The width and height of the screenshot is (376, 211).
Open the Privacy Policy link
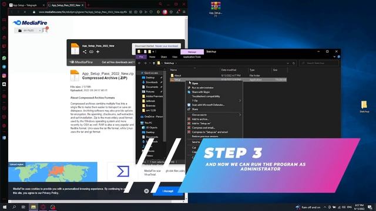pyautogui.click(x=50, y=193)
